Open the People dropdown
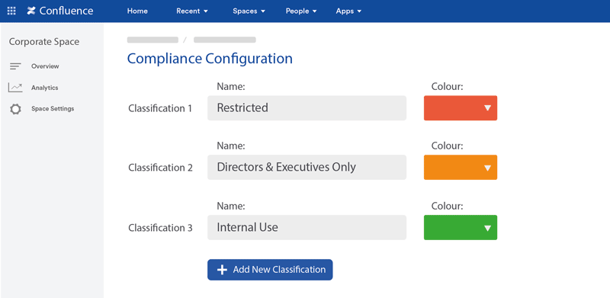The height and width of the screenshot is (298, 610). click(x=301, y=11)
